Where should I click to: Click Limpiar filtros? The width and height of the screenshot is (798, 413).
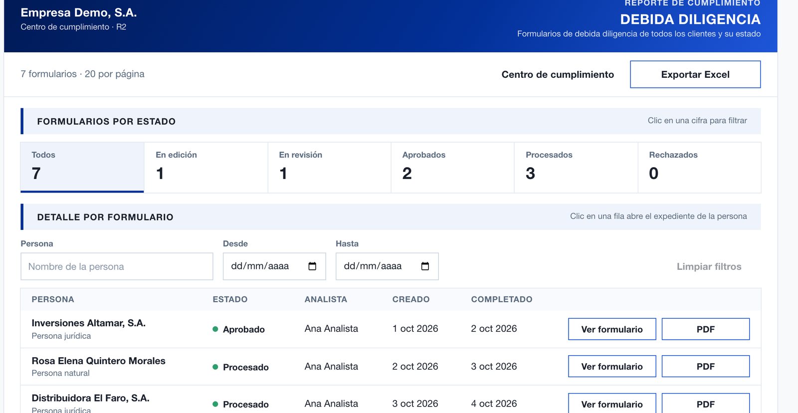[709, 266]
